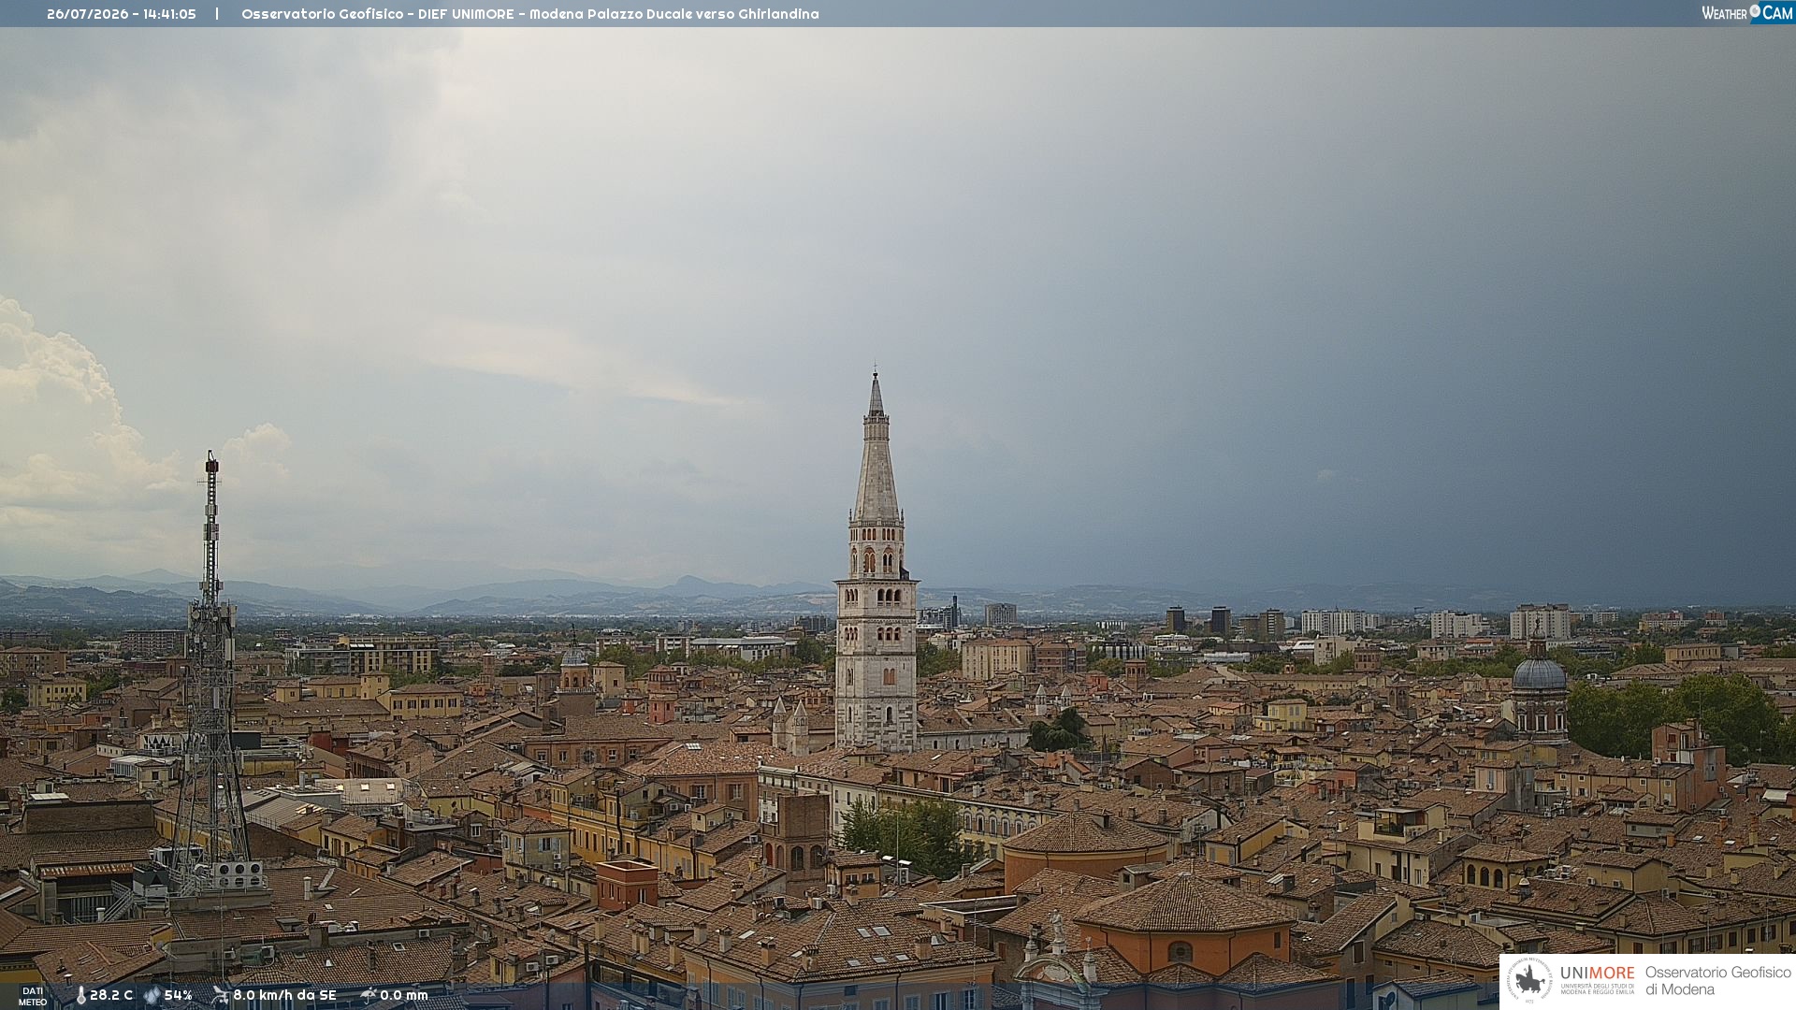Image resolution: width=1796 pixels, height=1010 pixels.
Task: Select the 28.2 C temperature reading
Action: [111, 996]
